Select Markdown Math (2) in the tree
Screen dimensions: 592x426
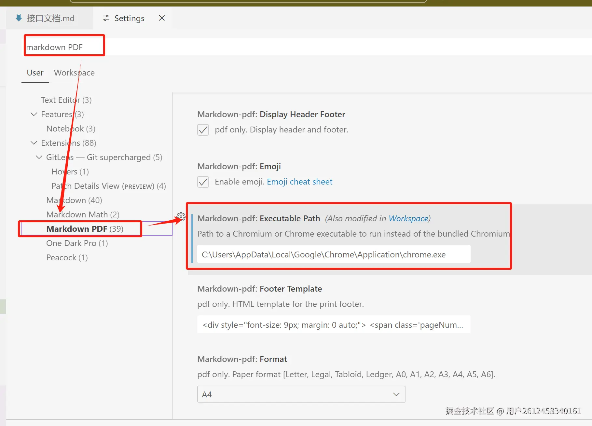point(83,214)
